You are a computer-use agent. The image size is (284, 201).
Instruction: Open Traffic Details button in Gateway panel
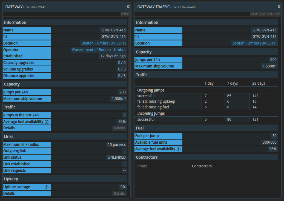click(x=119, y=128)
